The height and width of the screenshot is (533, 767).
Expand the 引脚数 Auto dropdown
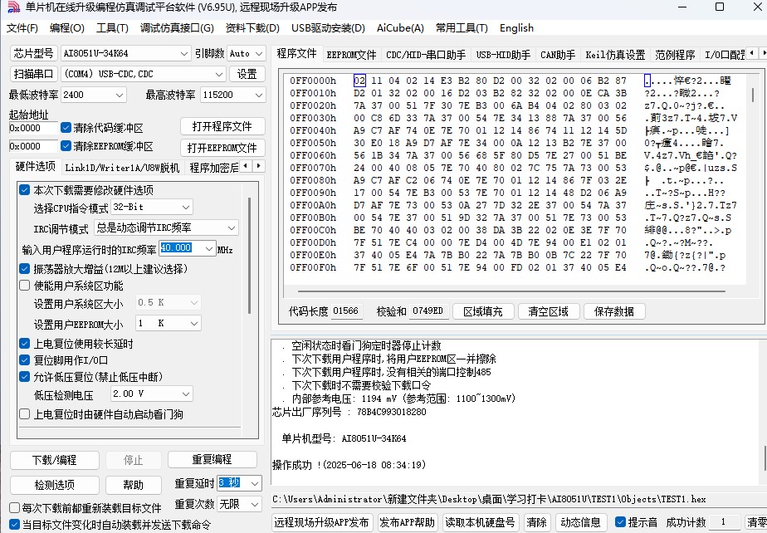pos(259,53)
